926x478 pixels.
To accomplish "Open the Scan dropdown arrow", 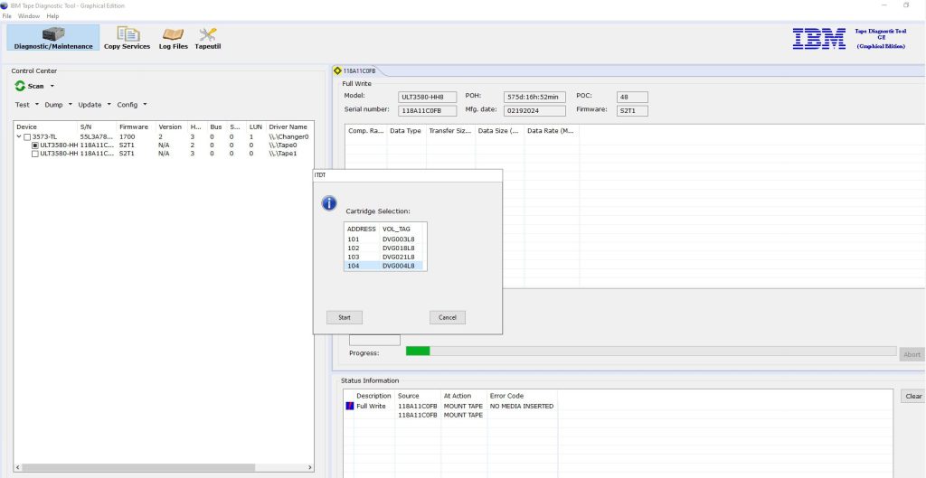I will tap(52, 86).
